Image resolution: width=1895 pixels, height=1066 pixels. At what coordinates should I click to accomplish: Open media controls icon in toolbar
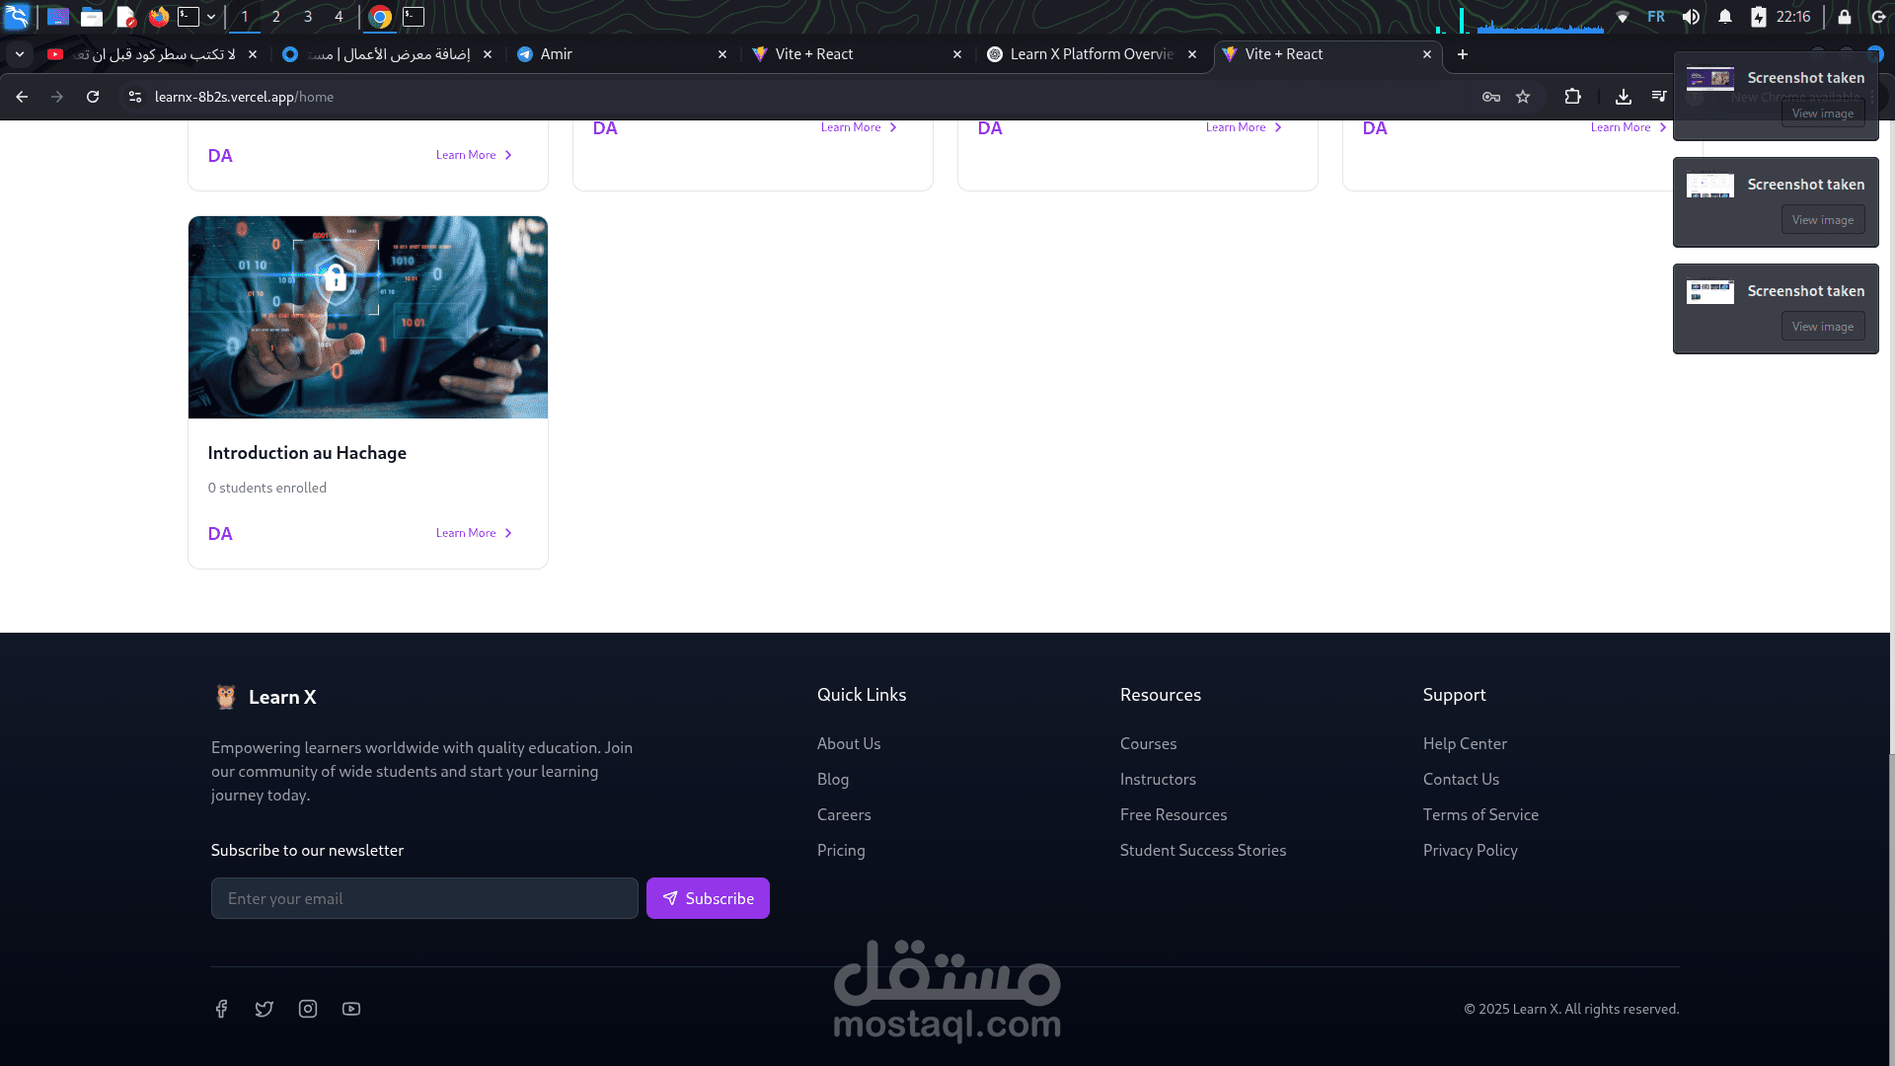tap(1659, 97)
